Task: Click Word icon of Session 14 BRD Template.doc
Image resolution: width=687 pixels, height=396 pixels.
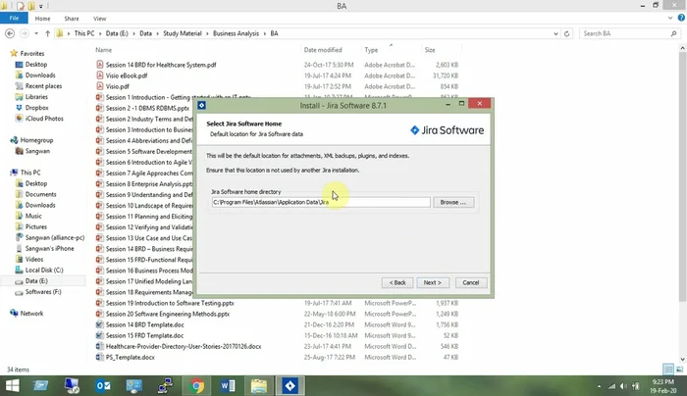Action: 100,324
